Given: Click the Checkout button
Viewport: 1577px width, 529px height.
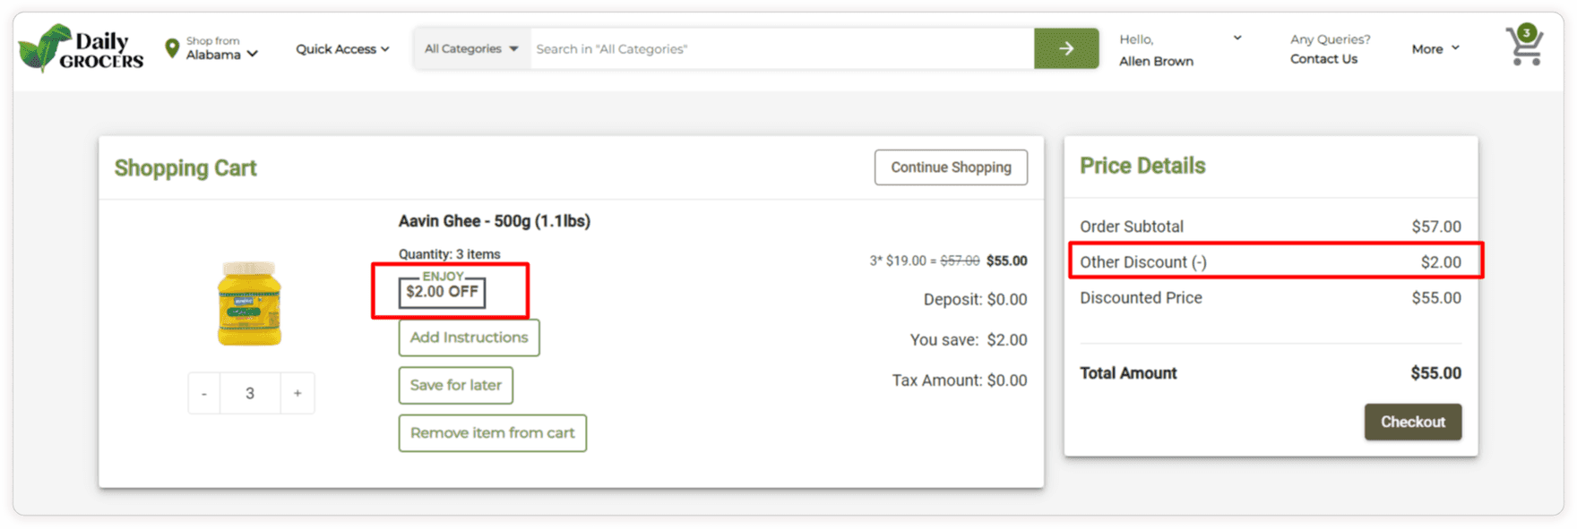Looking at the screenshot, I should pos(1413,422).
